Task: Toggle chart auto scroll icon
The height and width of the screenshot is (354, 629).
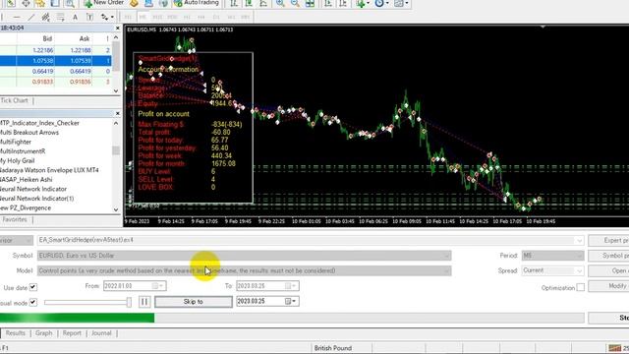Action: click(x=327, y=3)
